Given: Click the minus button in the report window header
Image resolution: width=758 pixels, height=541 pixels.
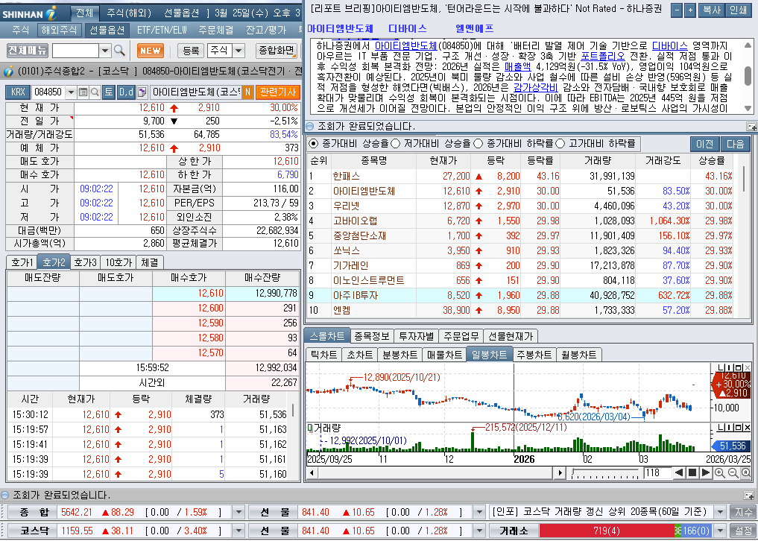Looking at the screenshot, I should tap(678, 9).
